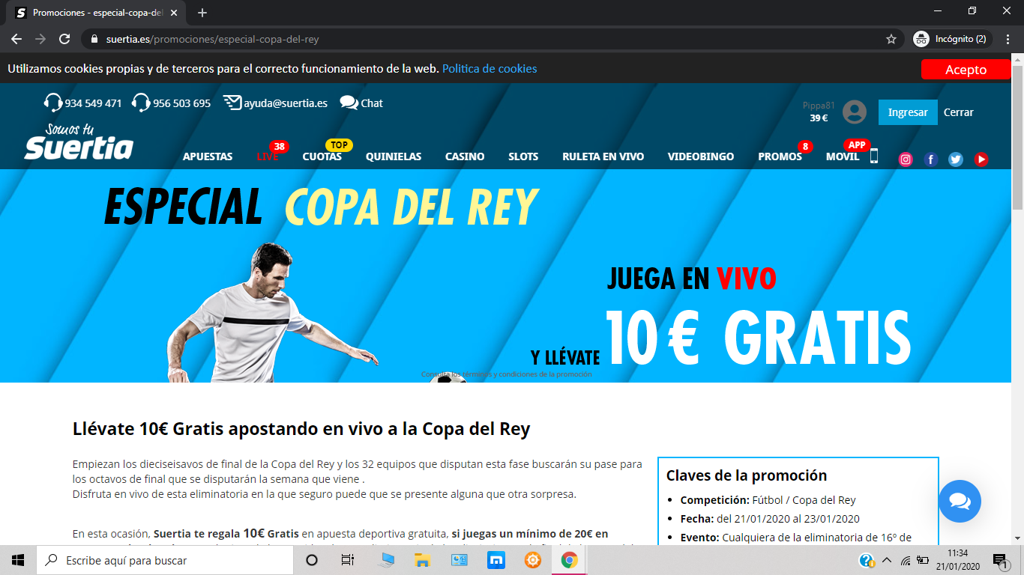Screen dimensions: 1024x575
Task: Click the browser back arrow
Action: click(16, 39)
